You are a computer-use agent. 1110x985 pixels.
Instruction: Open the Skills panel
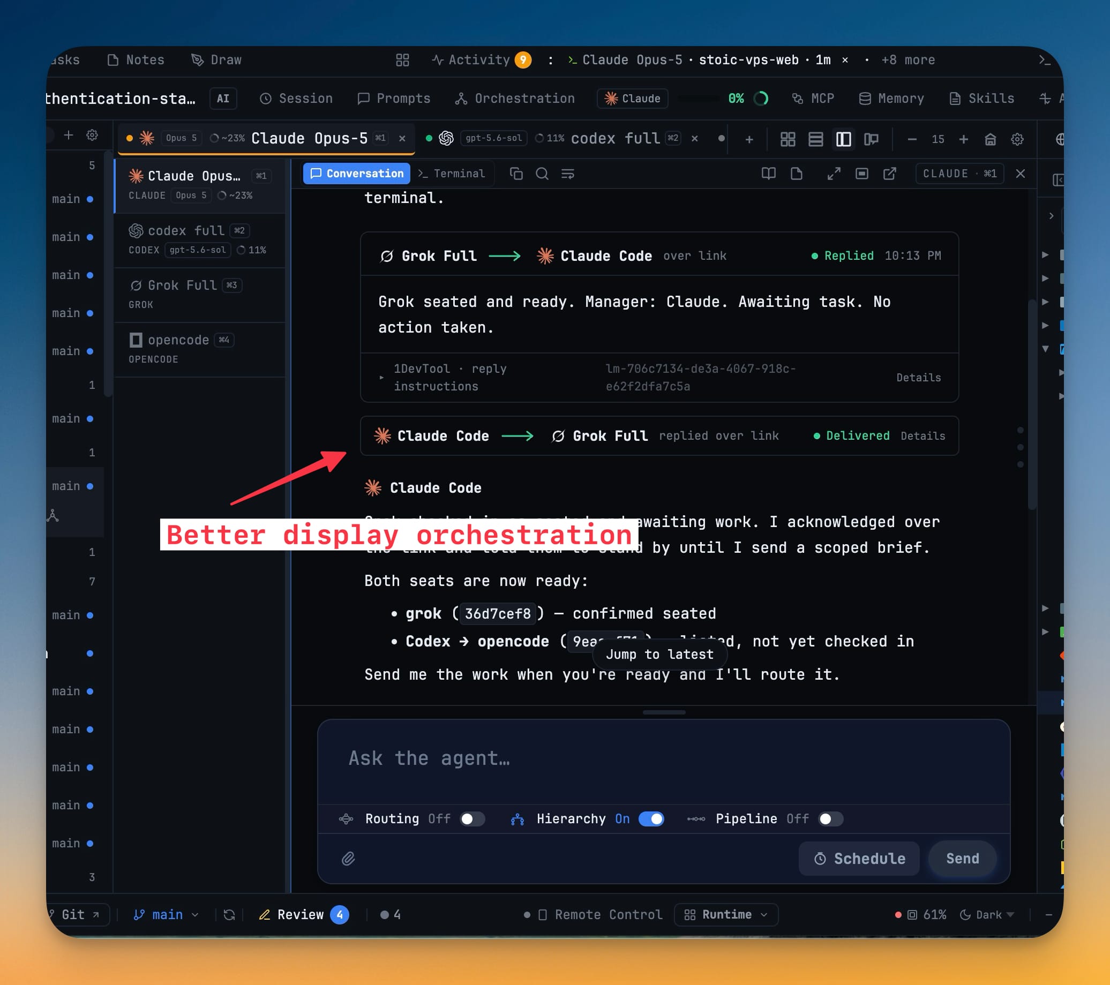click(x=981, y=98)
